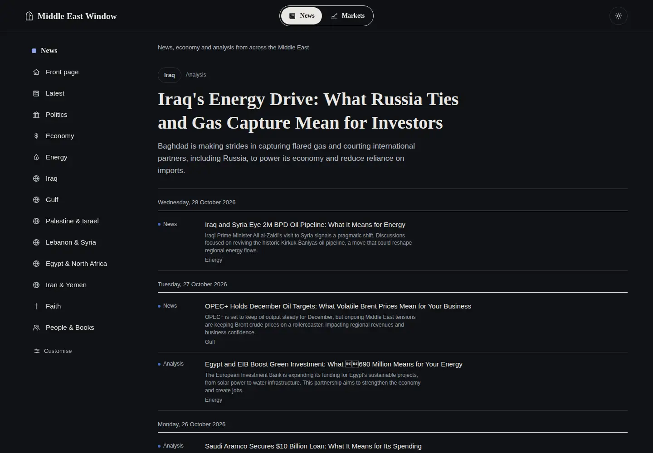This screenshot has width=653, height=453.
Task: Open Saudi Aramco $10 Billion Loan article
Action: point(313,446)
